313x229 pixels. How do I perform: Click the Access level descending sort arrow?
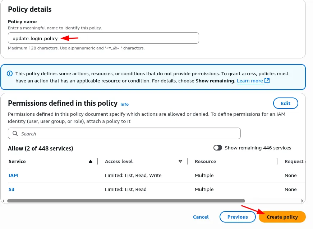point(180,161)
